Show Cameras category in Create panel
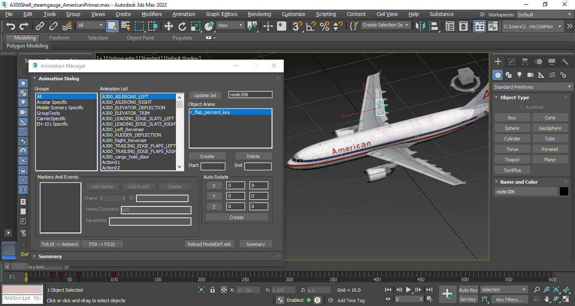 530,75
